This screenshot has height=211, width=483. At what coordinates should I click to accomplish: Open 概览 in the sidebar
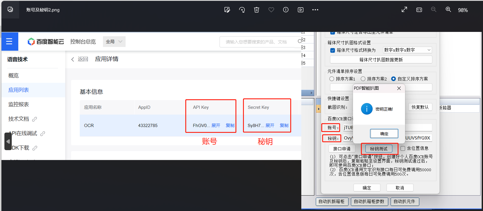[x=13, y=76]
